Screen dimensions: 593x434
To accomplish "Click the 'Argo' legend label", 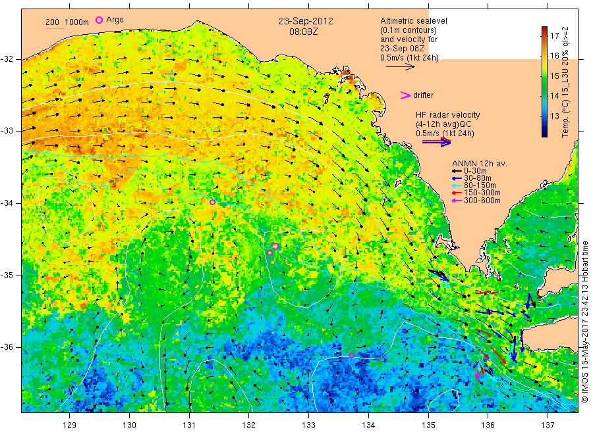I will click(115, 20).
